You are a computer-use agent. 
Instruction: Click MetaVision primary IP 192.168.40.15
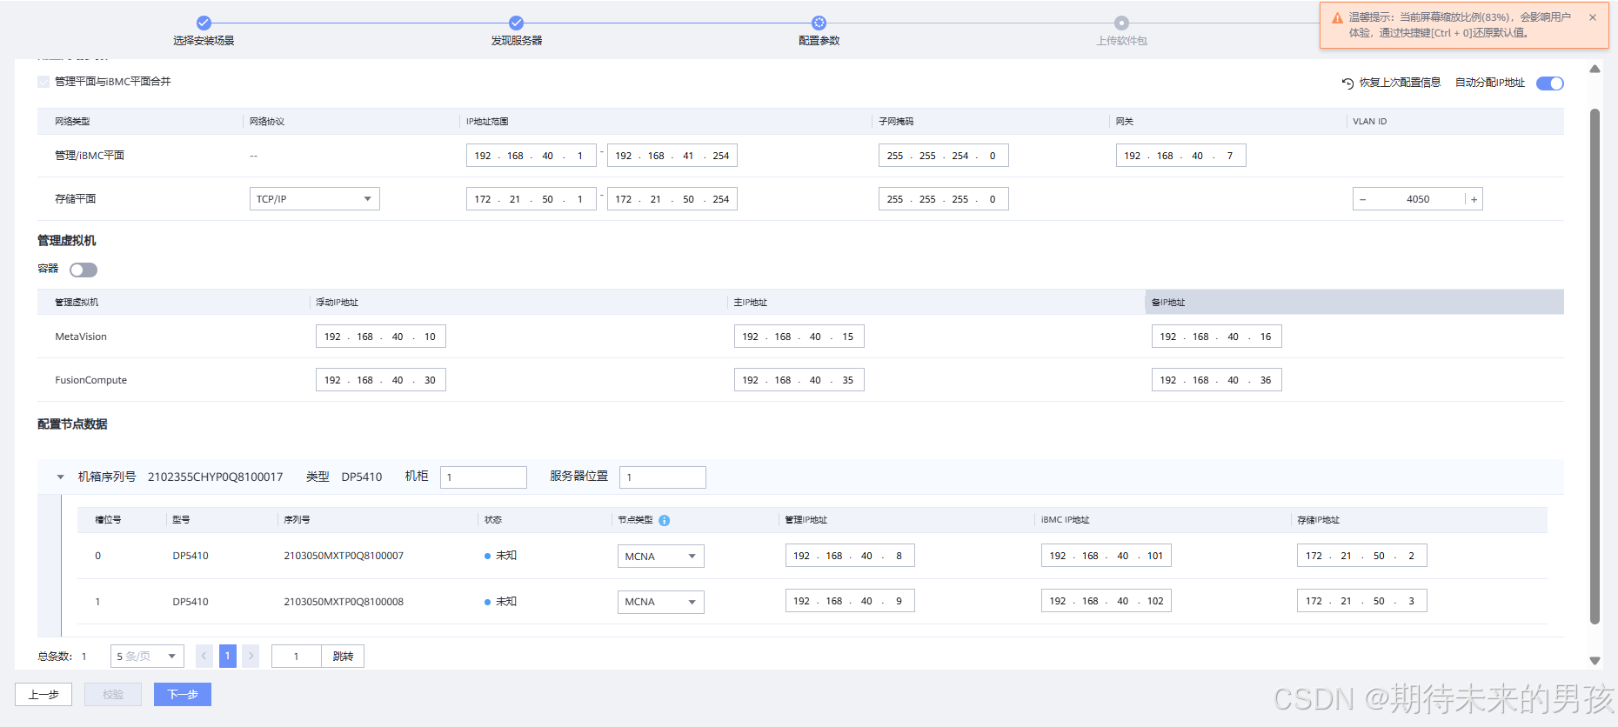(799, 337)
